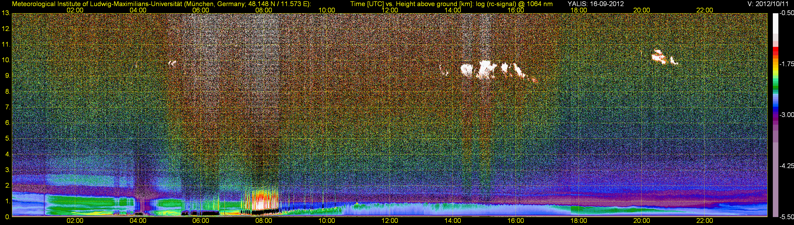The image size is (794, 225).
Task: Click the 02:00 label on the top time axis
Action: (75, 10)
